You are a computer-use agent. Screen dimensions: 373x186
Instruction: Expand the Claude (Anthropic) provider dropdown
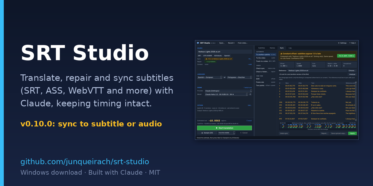click(228, 91)
